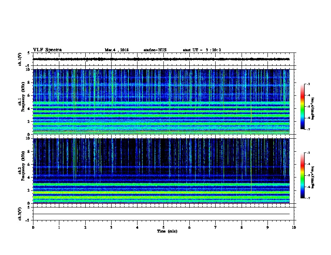Select the "start UT = 3 :20: 2" text
The image size is (331, 255).
click(x=202, y=50)
